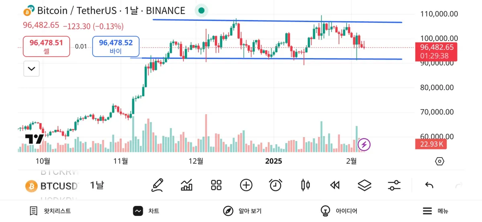Tap the purple lightning bolt icon
The image size is (482, 222).
364,144
